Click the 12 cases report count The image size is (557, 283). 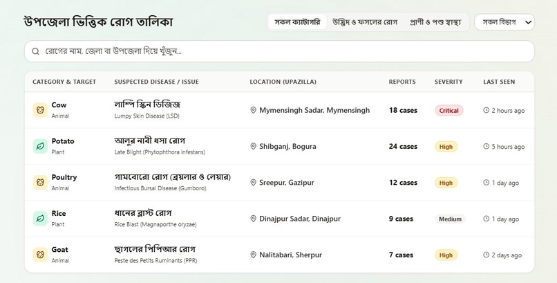point(403,183)
